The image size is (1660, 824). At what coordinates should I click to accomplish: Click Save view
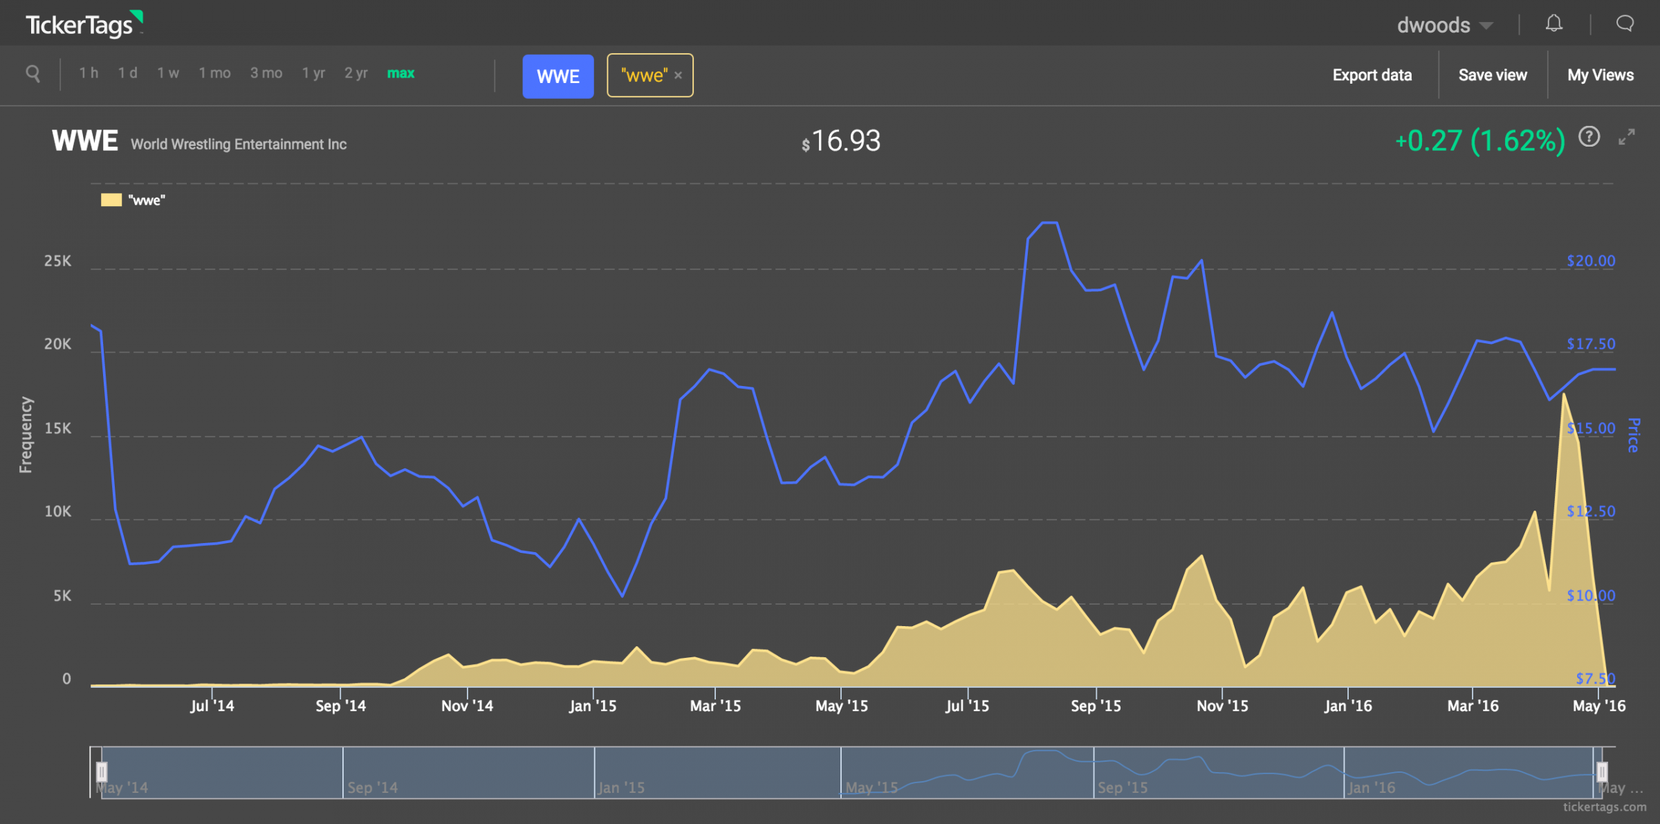1493,75
